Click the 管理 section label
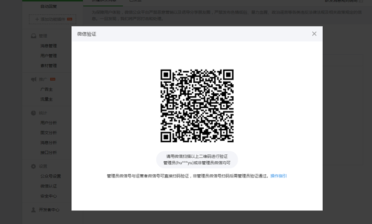The image size is (372, 224). pyautogui.click(x=43, y=36)
